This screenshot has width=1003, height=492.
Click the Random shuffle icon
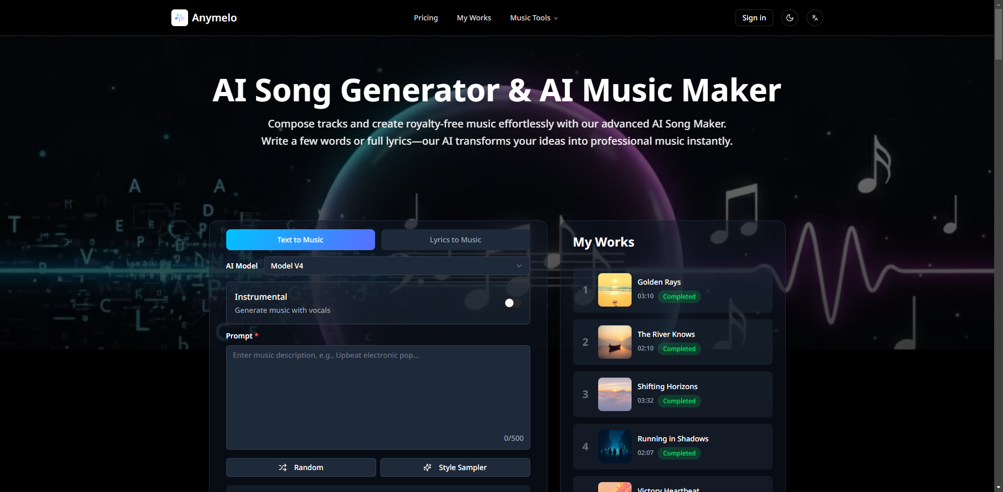click(283, 467)
